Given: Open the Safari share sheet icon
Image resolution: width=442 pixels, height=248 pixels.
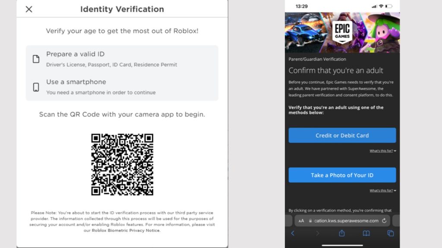Looking at the screenshot, I should pos(342,233).
